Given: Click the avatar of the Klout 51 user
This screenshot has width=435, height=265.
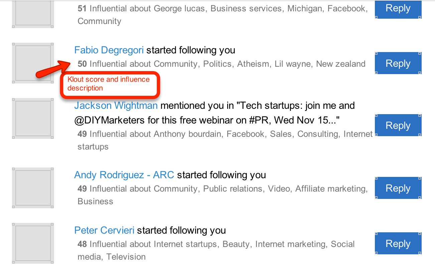Looking at the screenshot, I should tap(33, 13).
